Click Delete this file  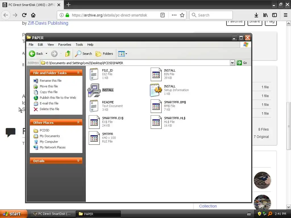(49, 109)
